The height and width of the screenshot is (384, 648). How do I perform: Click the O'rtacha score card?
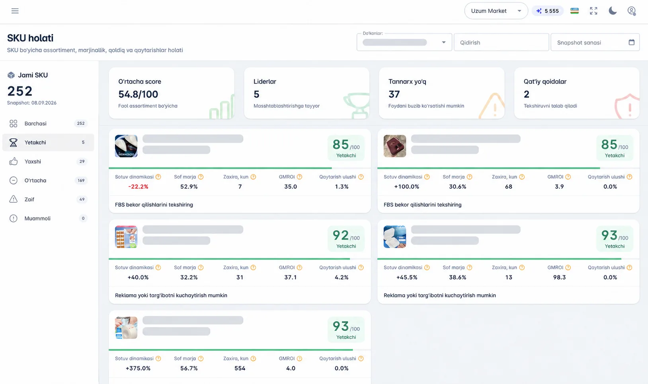[x=172, y=93]
